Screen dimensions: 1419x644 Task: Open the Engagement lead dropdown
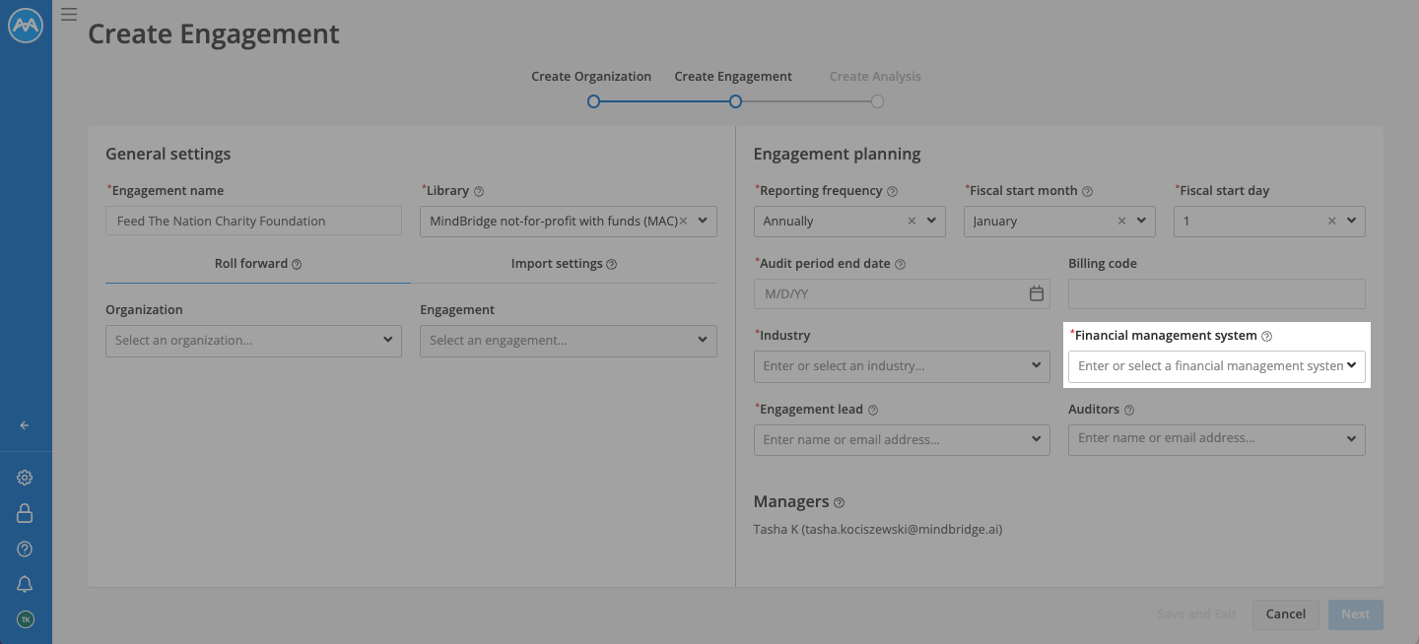902,439
